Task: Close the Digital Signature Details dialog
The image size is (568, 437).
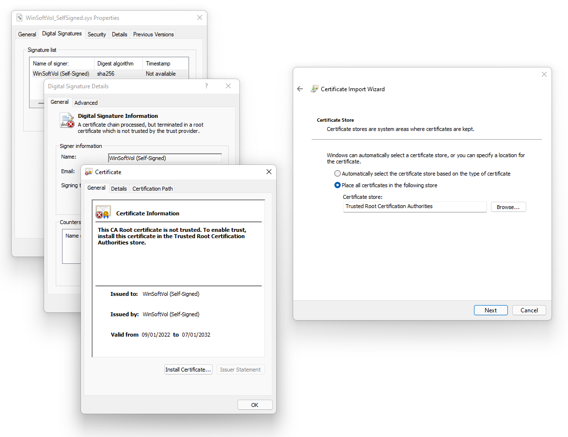Action: (x=228, y=86)
